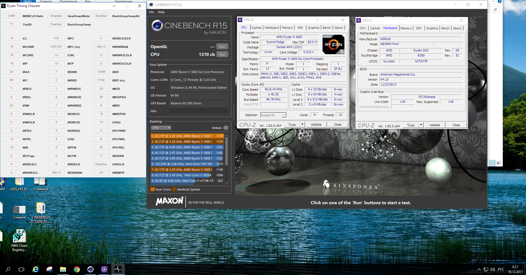Click Internet Explorer icon in taskbar

[x=36, y=269]
